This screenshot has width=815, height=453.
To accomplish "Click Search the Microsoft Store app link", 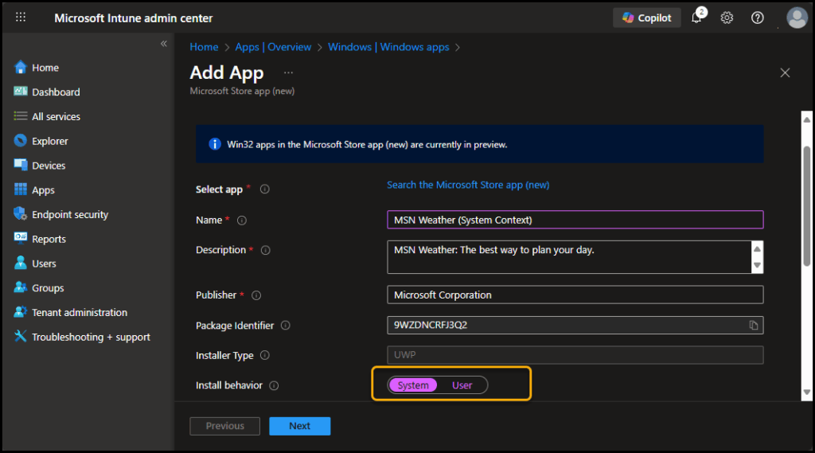I will click(x=468, y=185).
